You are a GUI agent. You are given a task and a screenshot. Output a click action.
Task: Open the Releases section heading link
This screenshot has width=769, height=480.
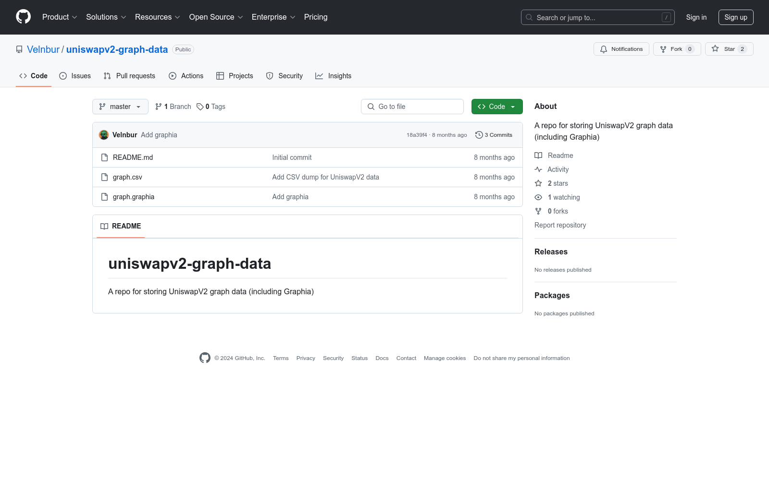coord(551,252)
